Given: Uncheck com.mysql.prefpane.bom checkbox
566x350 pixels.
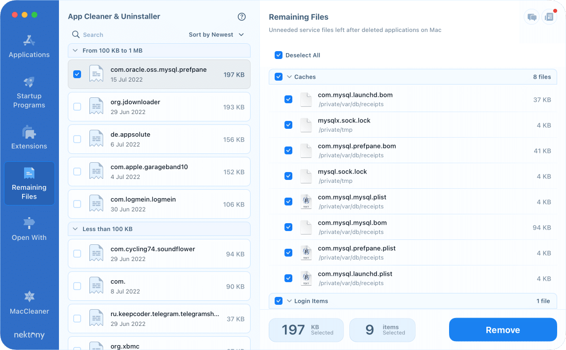Looking at the screenshot, I should click(288, 150).
